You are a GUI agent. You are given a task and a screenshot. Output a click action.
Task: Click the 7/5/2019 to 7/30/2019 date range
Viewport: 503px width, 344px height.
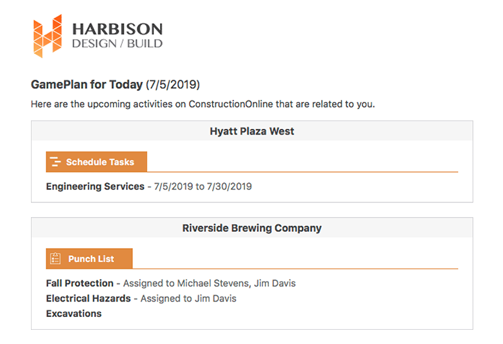pyautogui.click(x=202, y=187)
